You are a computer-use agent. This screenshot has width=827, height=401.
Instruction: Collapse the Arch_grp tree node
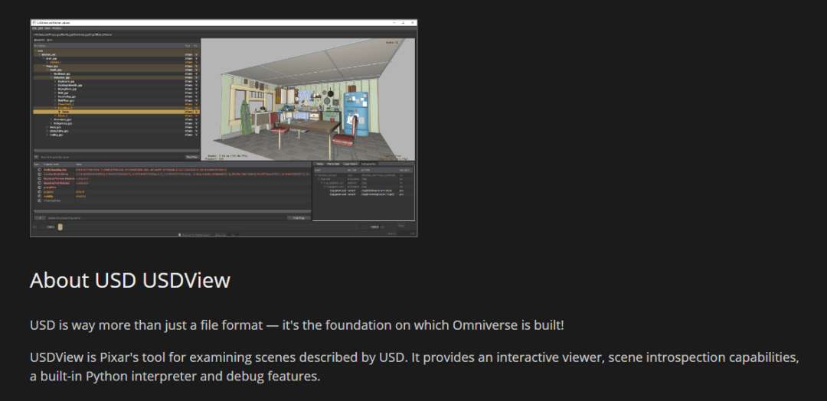[x=43, y=59]
